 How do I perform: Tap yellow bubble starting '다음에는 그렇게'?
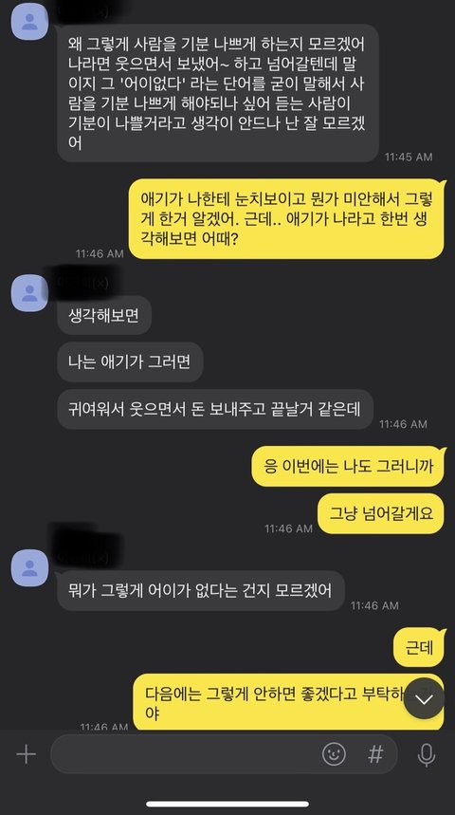pyautogui.click(x=289, y=702)
